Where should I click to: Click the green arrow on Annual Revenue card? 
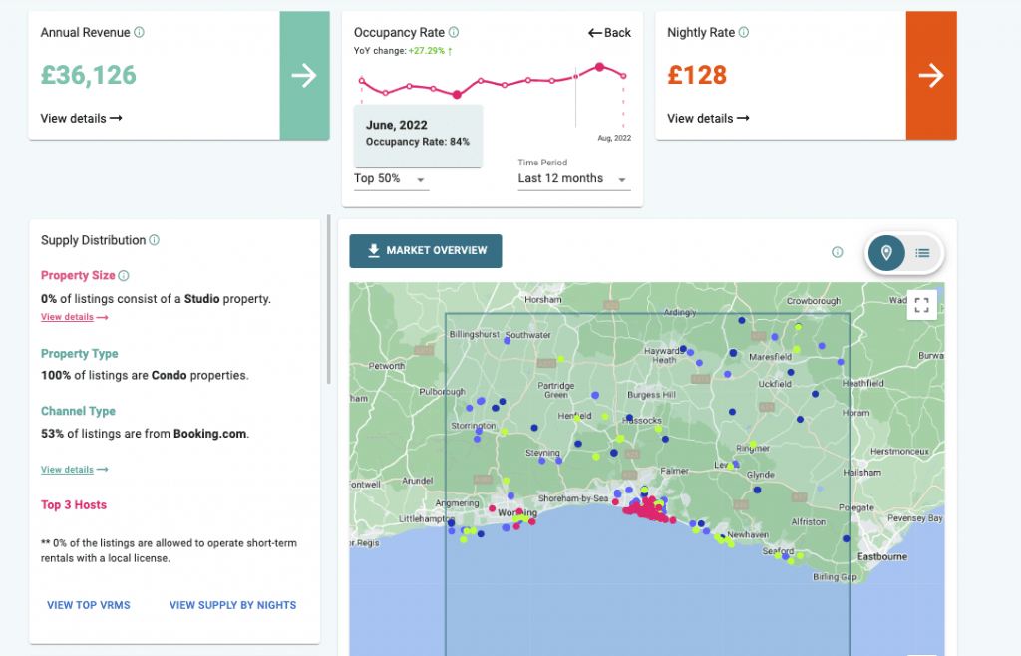(303, 75)
